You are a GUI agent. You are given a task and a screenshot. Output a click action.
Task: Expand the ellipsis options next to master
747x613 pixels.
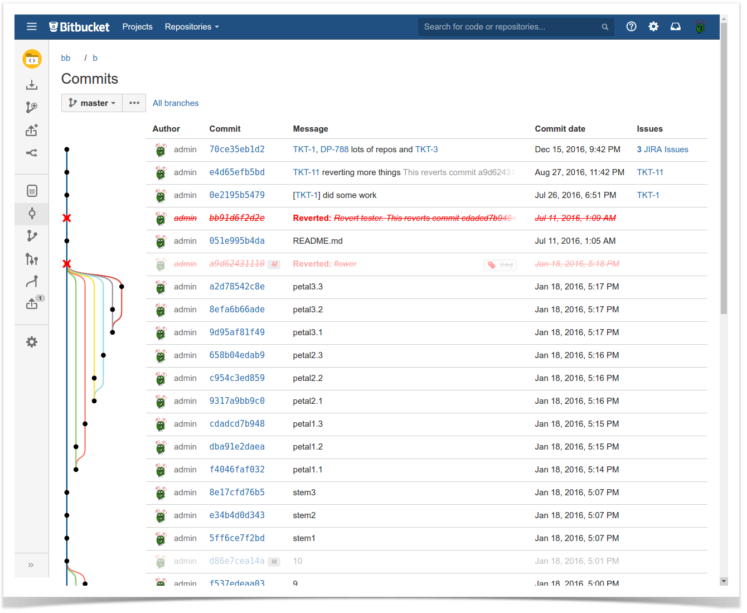[134, 103]
